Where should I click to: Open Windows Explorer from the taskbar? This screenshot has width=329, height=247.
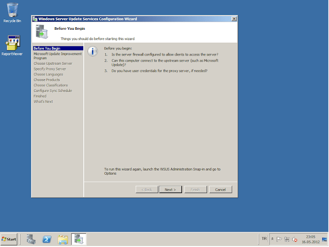click(x=63, y=239)
